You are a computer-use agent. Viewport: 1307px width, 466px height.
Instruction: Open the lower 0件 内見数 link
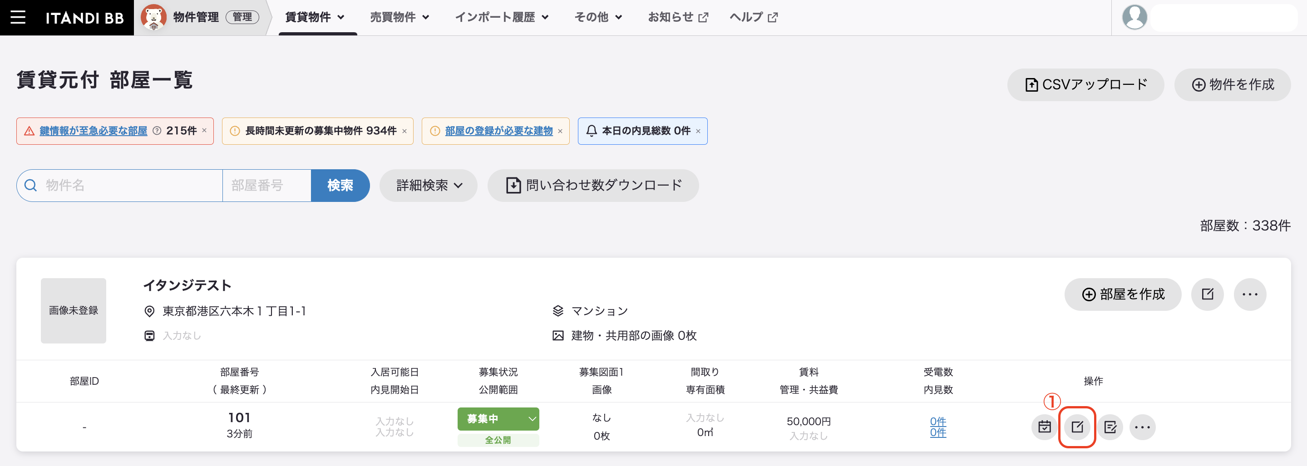(937, 432)
